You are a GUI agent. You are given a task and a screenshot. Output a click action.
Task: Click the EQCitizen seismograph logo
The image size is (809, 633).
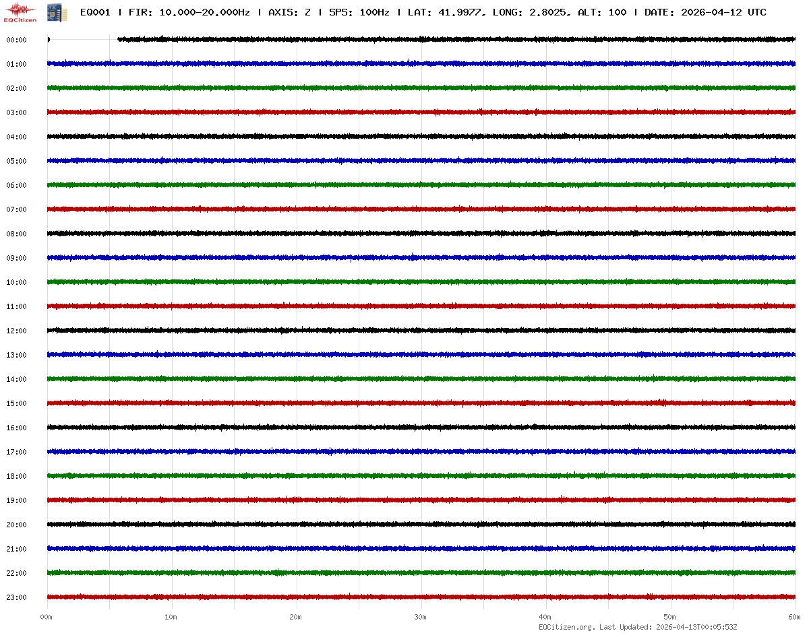point(20,11)
